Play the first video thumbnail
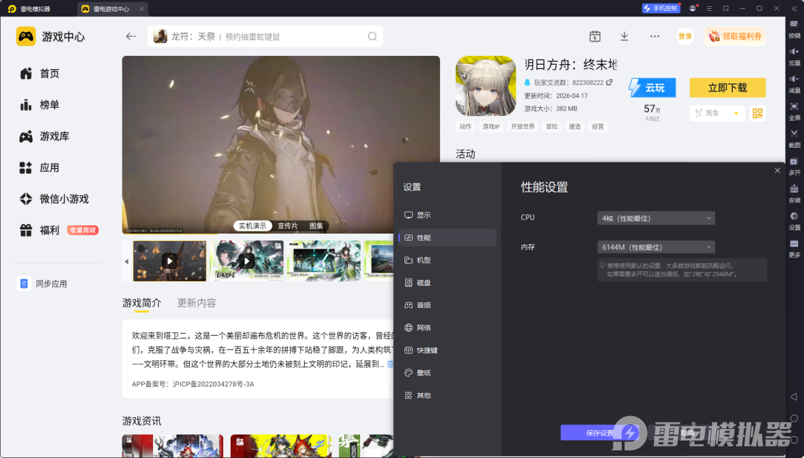Viewport: 804px width, 458px height. click(x=170, y=261)
